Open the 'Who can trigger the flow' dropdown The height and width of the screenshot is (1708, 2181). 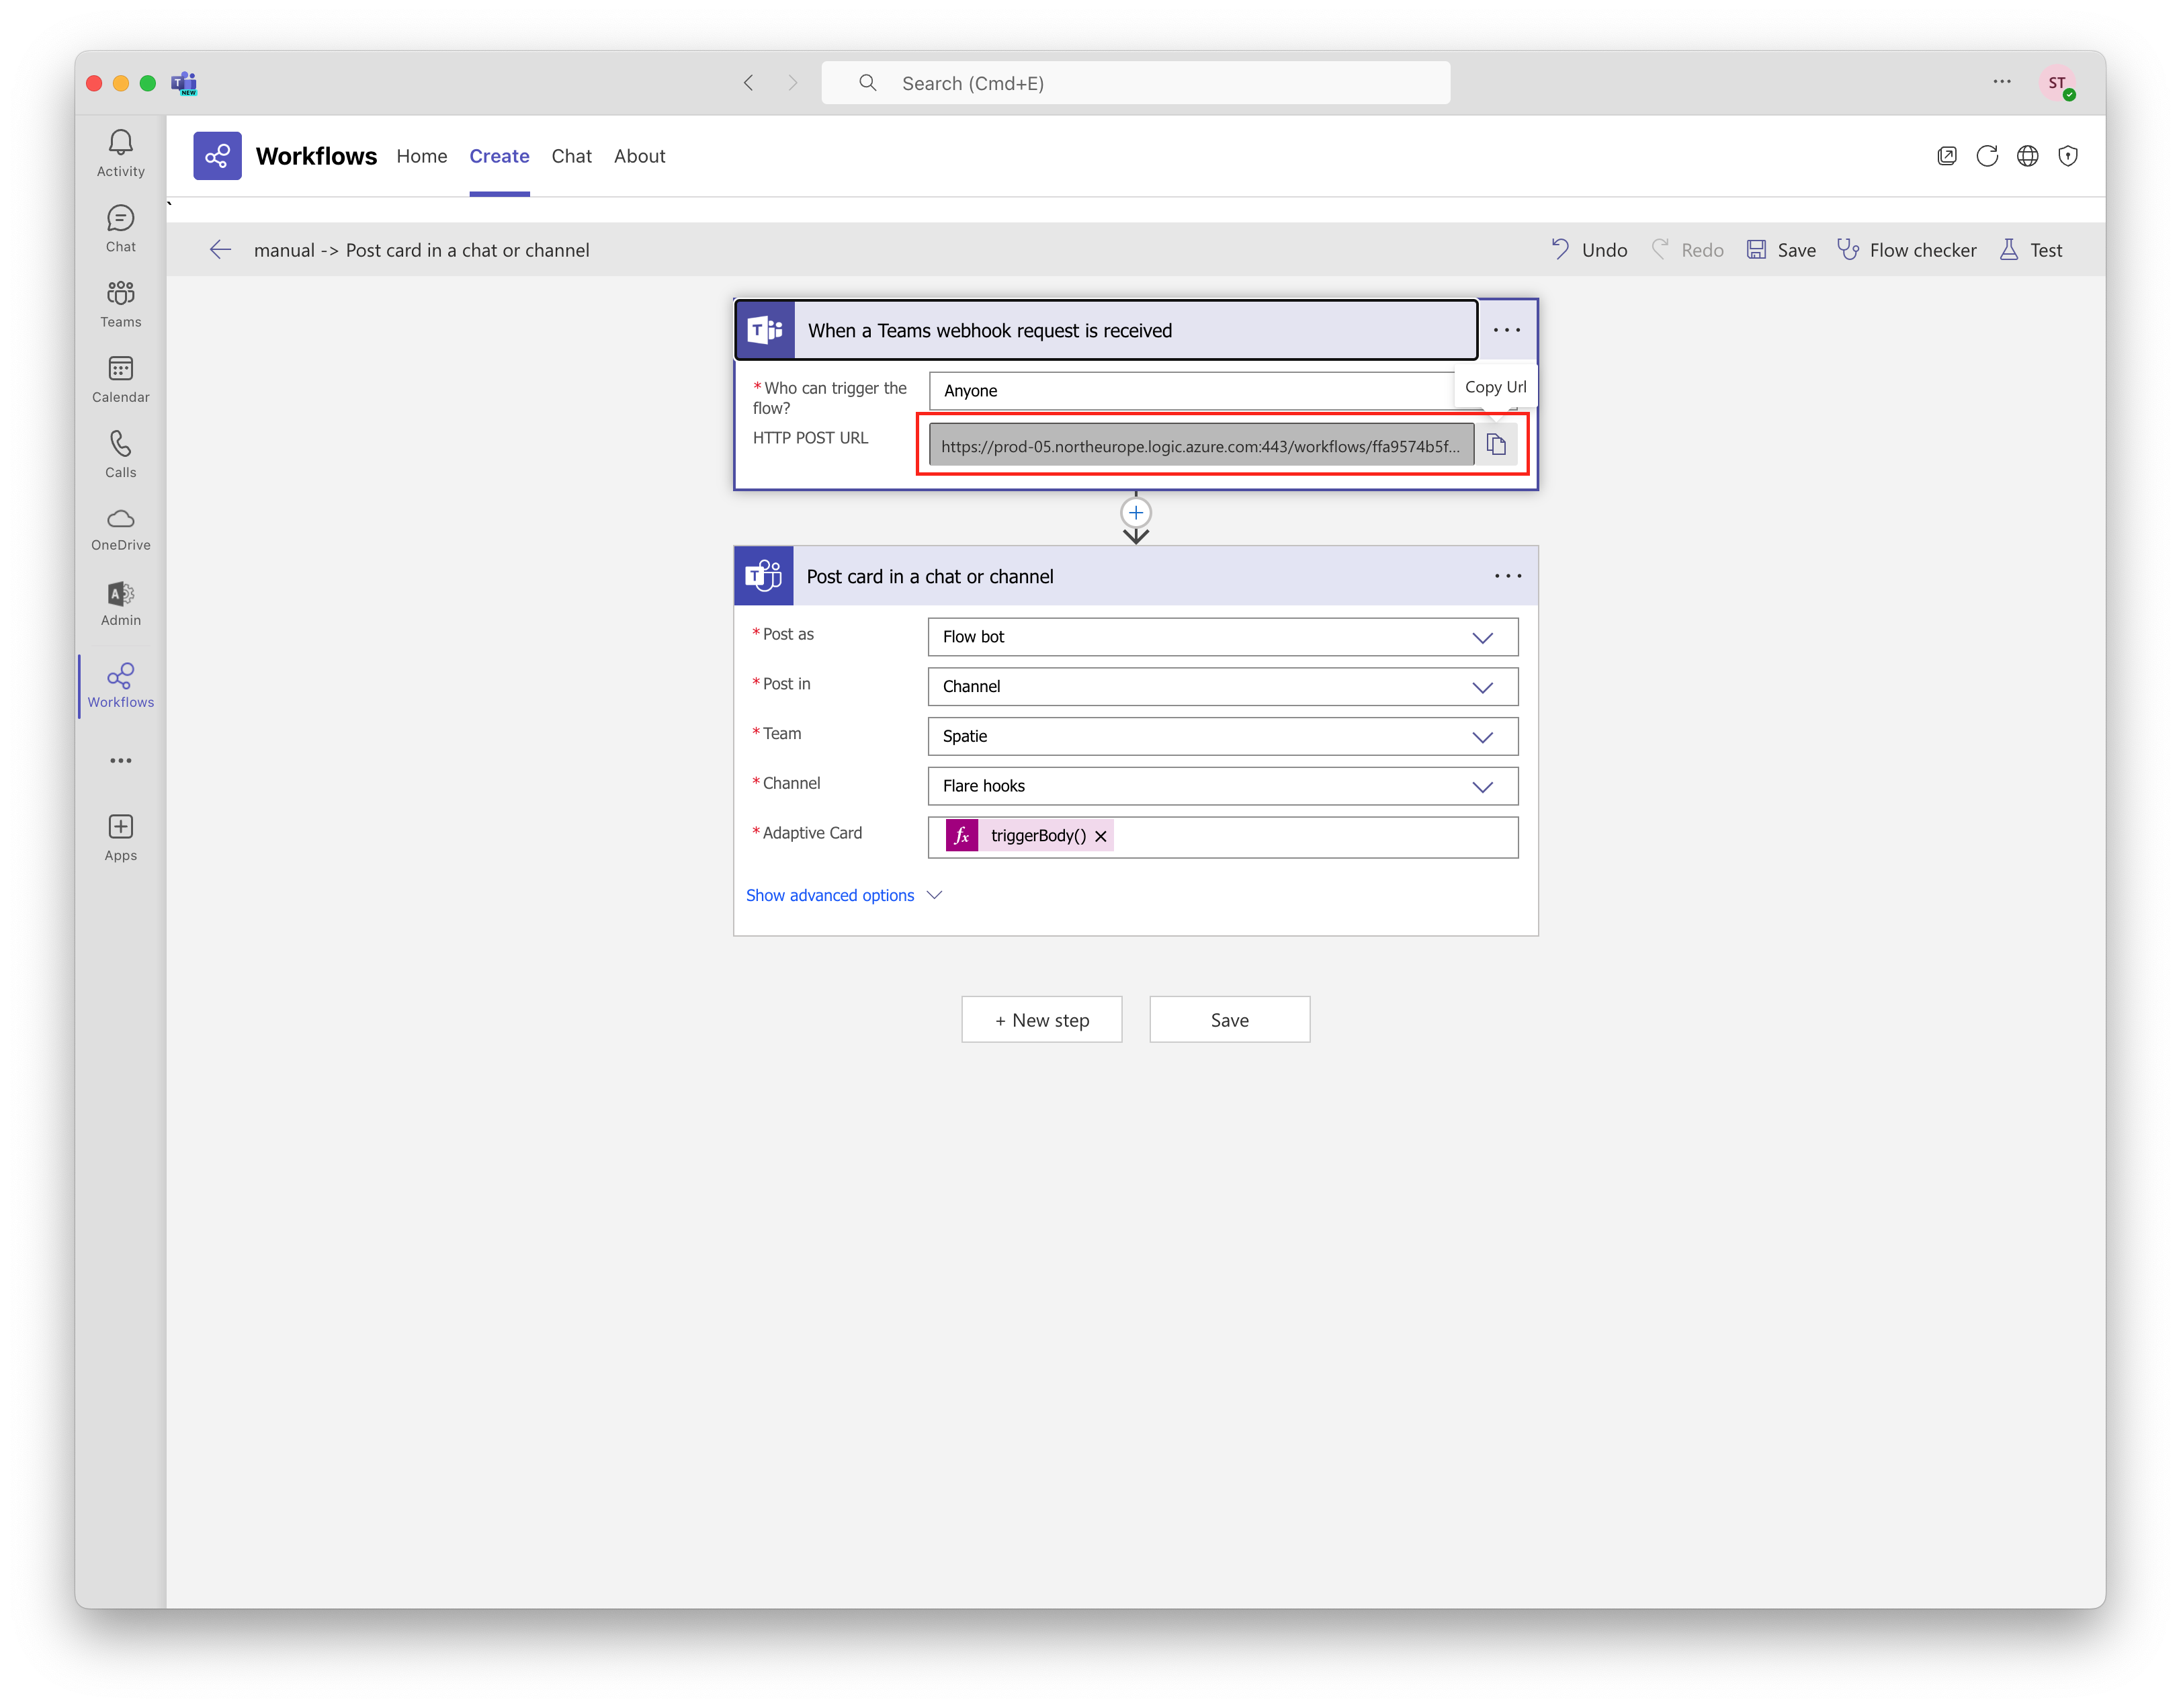[x=1190, y=390]
